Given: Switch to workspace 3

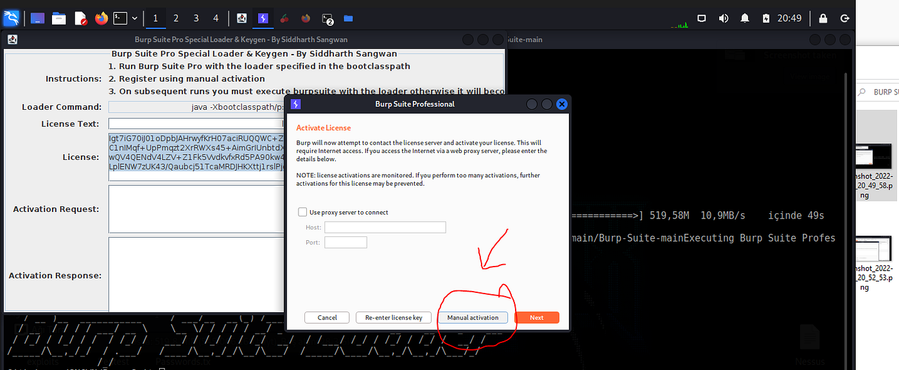Looking at the screenshot, I should pos(196,18).
